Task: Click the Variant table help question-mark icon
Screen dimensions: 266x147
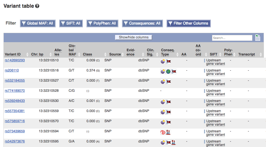Action: point(37,6)
